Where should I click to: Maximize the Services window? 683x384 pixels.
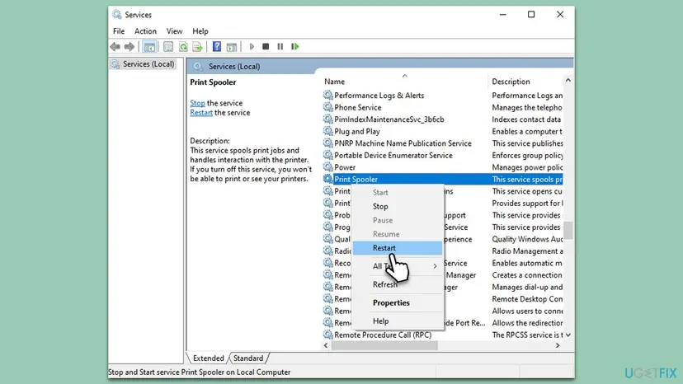(531, 14)
